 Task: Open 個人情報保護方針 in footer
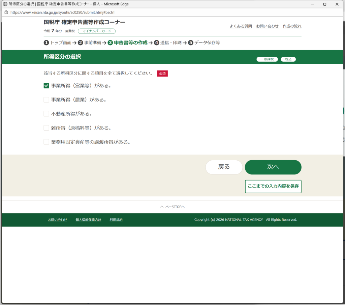[x=88, y=220]
